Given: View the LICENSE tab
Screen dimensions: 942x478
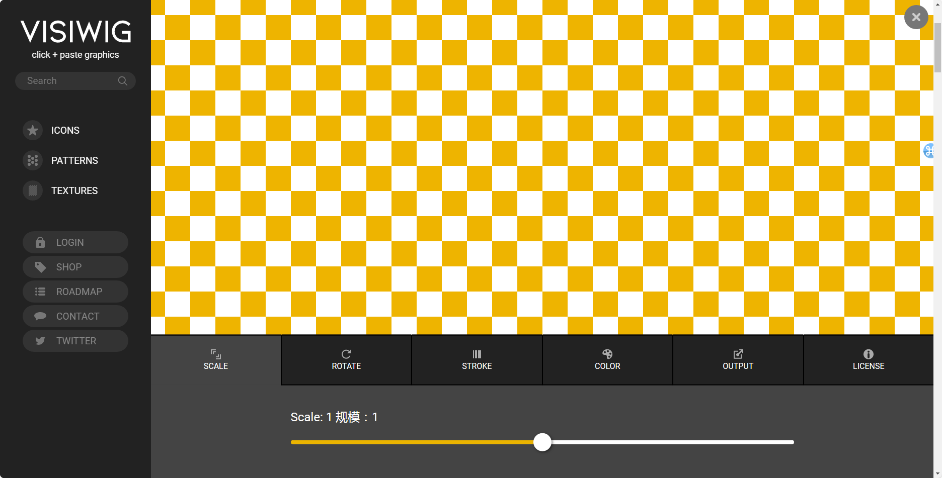Looking at the screenshot, I should [868, 360].
